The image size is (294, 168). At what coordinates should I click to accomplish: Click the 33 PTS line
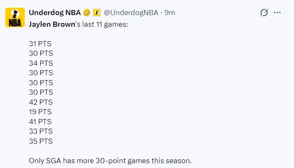[41, 131]
